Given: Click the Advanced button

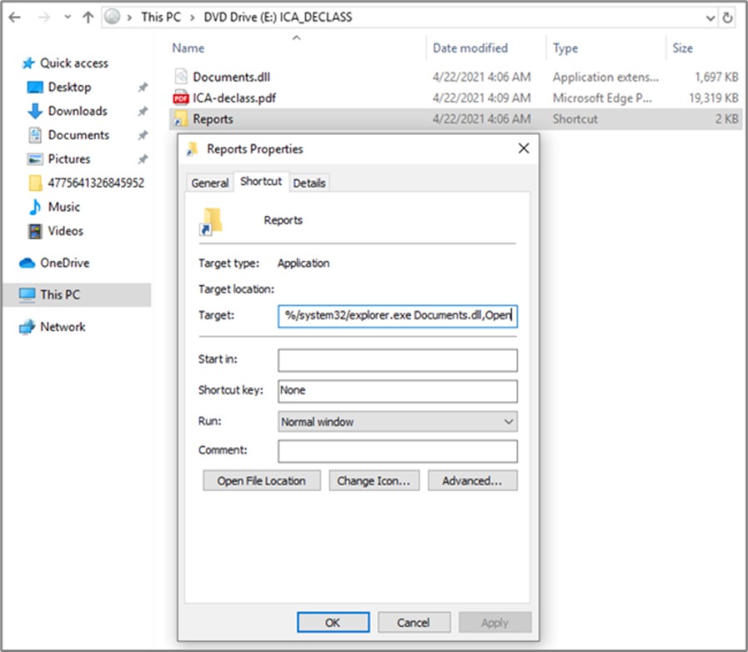Looking at the screenshot, I should point(472,481).
